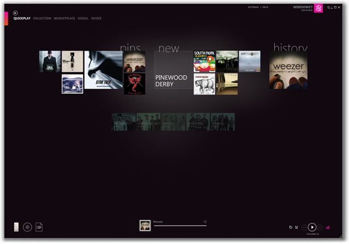Start playback with the play button
The height and width of the screenshot is (244, 349).
click(312, 227)
